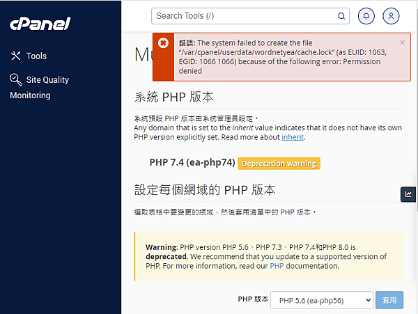Open the statistics chart side button
This screenshot has width=418, height=314.
tap(408, 194)
